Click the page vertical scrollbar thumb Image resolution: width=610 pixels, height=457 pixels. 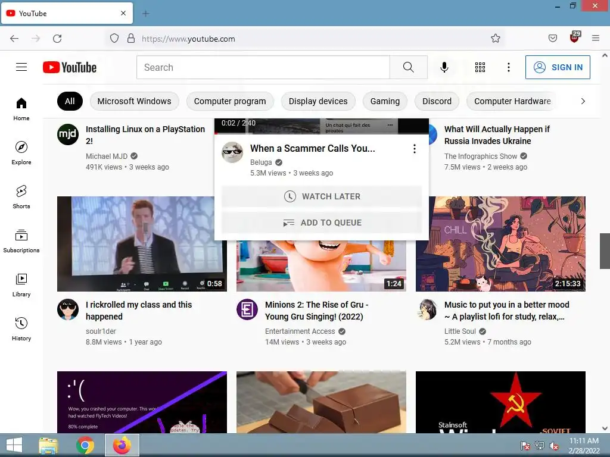[x=605, y=251]
